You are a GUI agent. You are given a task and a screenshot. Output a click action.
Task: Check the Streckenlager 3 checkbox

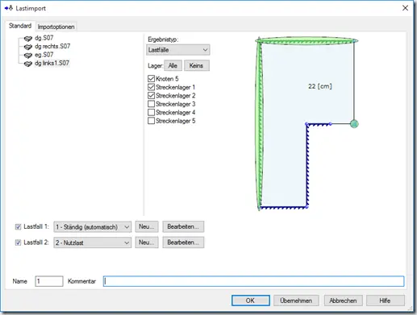click(152, 104)
